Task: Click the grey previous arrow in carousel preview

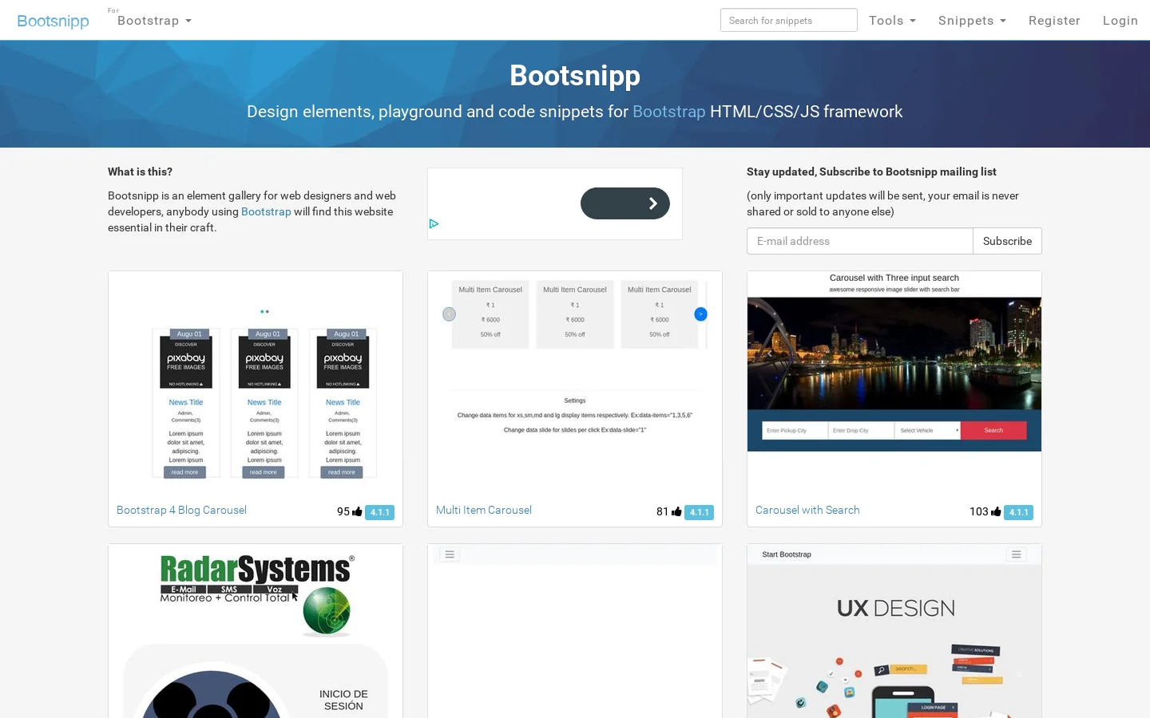Action: pos(449,314)
